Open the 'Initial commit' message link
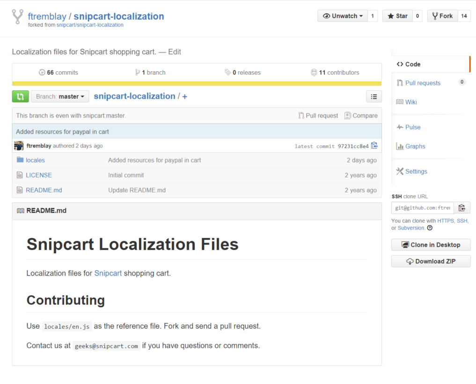476x384 pixels. (126, 175)
